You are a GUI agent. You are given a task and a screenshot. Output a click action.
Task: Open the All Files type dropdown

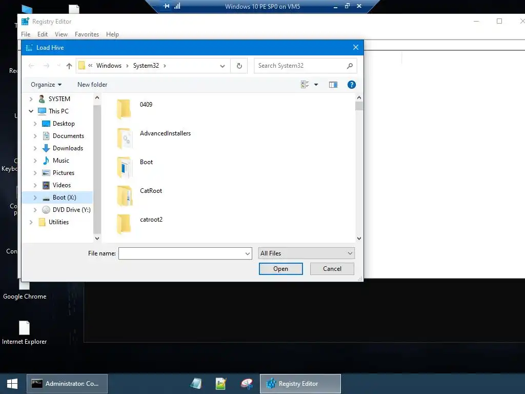[x=306, y=253]
